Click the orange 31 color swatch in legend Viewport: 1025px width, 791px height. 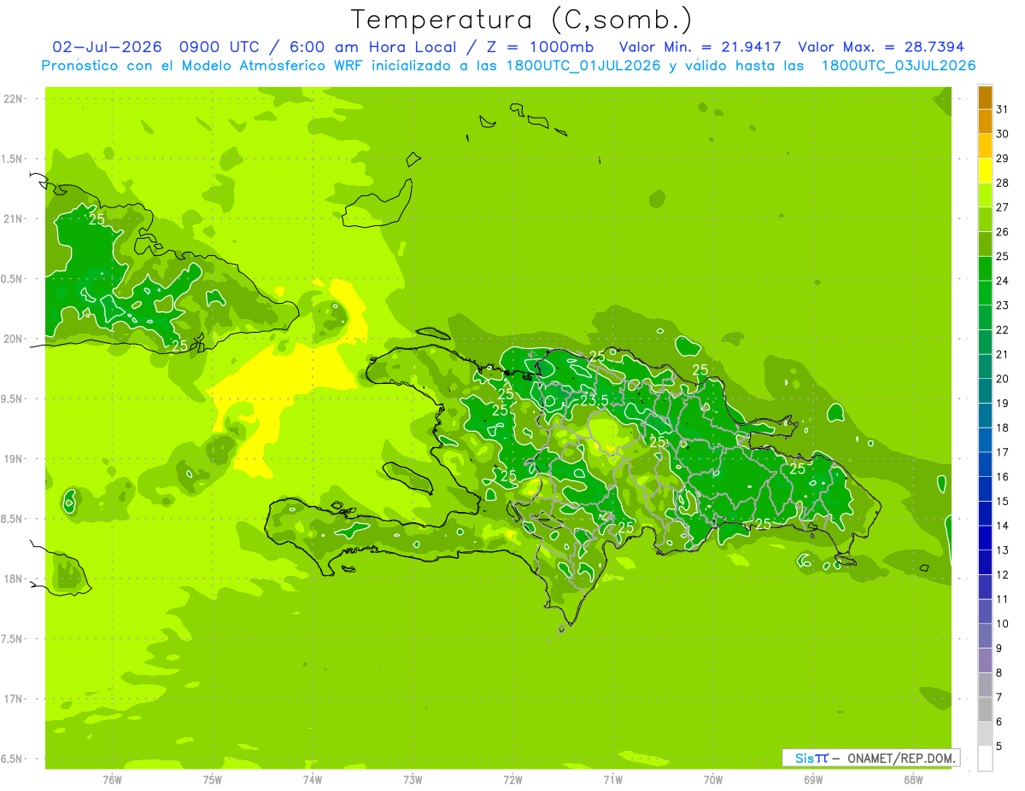pos(985,97)
